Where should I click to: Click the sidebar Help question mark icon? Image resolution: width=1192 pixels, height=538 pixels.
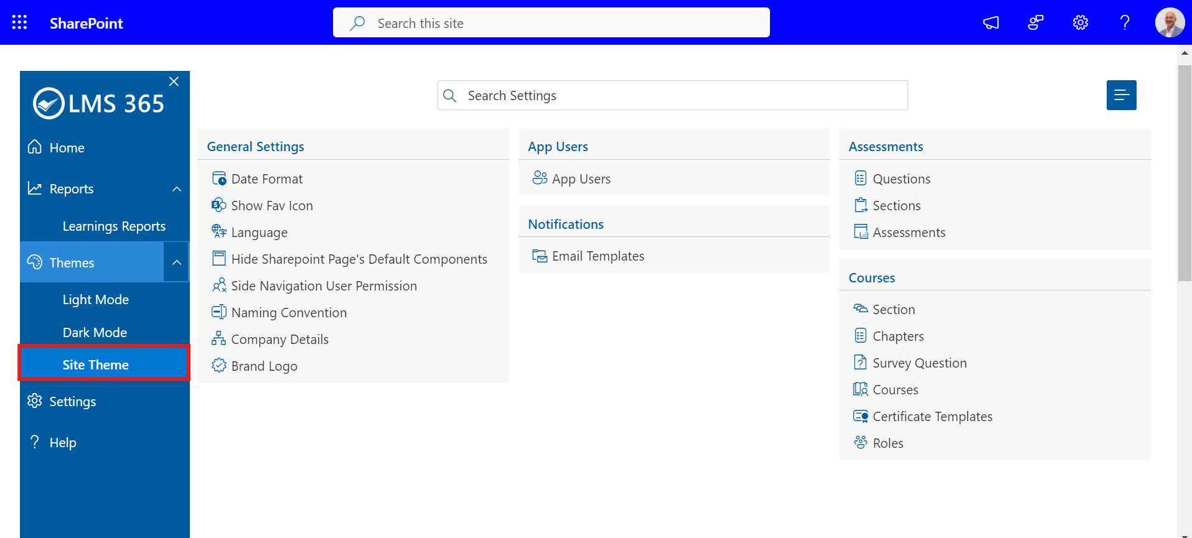coord(35,442)
